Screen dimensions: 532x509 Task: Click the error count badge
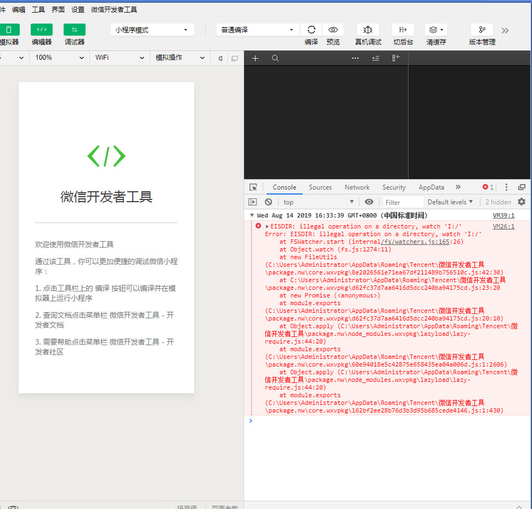click(x=488, y=187)
